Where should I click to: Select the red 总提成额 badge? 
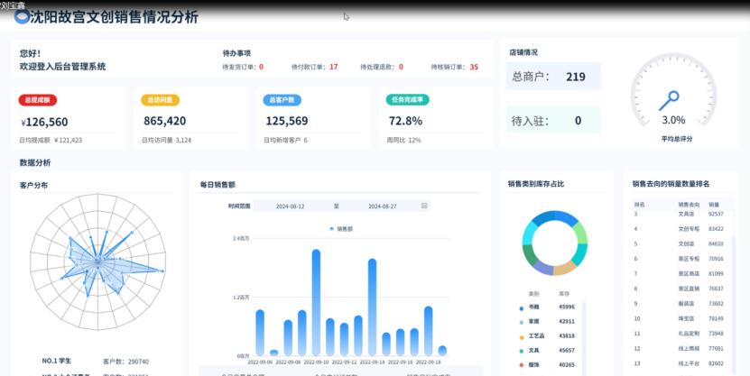pyautogui.click(x=39, y=100)
